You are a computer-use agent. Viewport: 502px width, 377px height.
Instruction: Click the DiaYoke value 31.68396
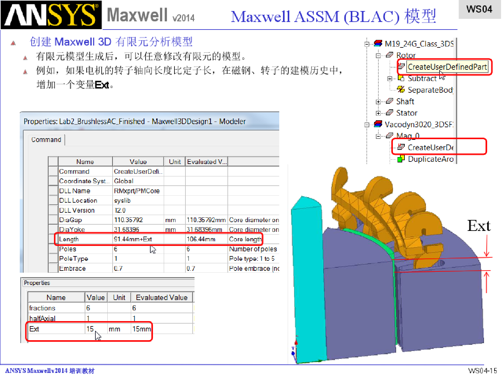[x=138, y=230]
